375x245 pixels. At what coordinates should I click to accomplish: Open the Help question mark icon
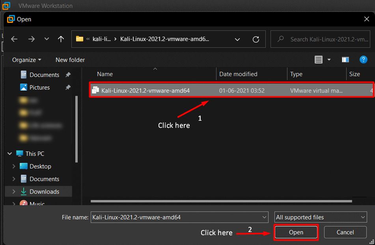click(x=364, y=60)
